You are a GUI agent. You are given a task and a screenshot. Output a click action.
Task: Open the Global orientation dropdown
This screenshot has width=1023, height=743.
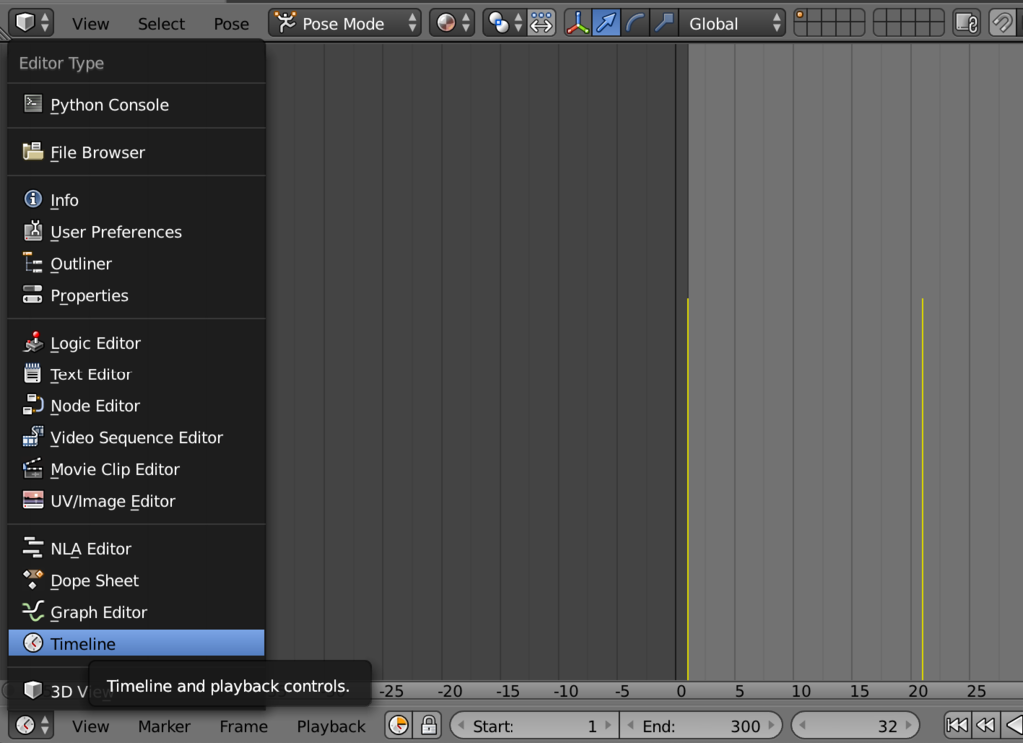(732, 23)
